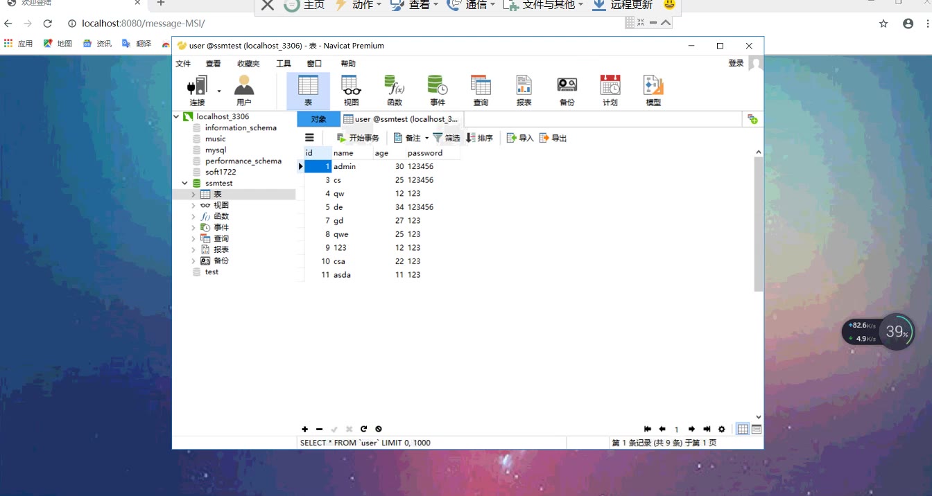The image size is (932, 496).
Task: Click the Connection (连接) plug icon
Action: click(198, 86)
